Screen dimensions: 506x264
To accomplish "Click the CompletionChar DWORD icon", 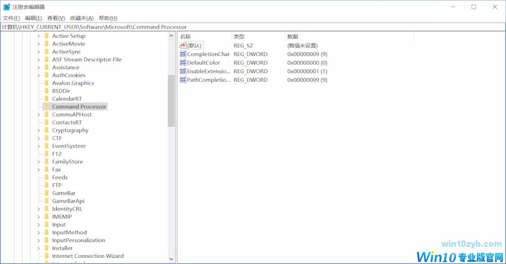I will [x=183, y=54].
